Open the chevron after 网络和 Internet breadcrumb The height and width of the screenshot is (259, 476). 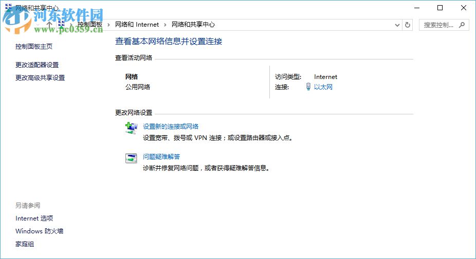pos(165,25)
